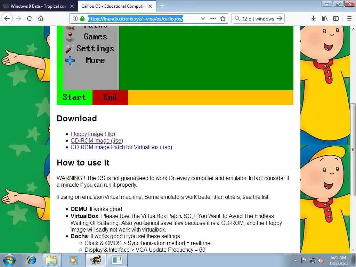Click the 'Download' heading
This screenshot has width=356, height=267.
(x=77, y=119)
